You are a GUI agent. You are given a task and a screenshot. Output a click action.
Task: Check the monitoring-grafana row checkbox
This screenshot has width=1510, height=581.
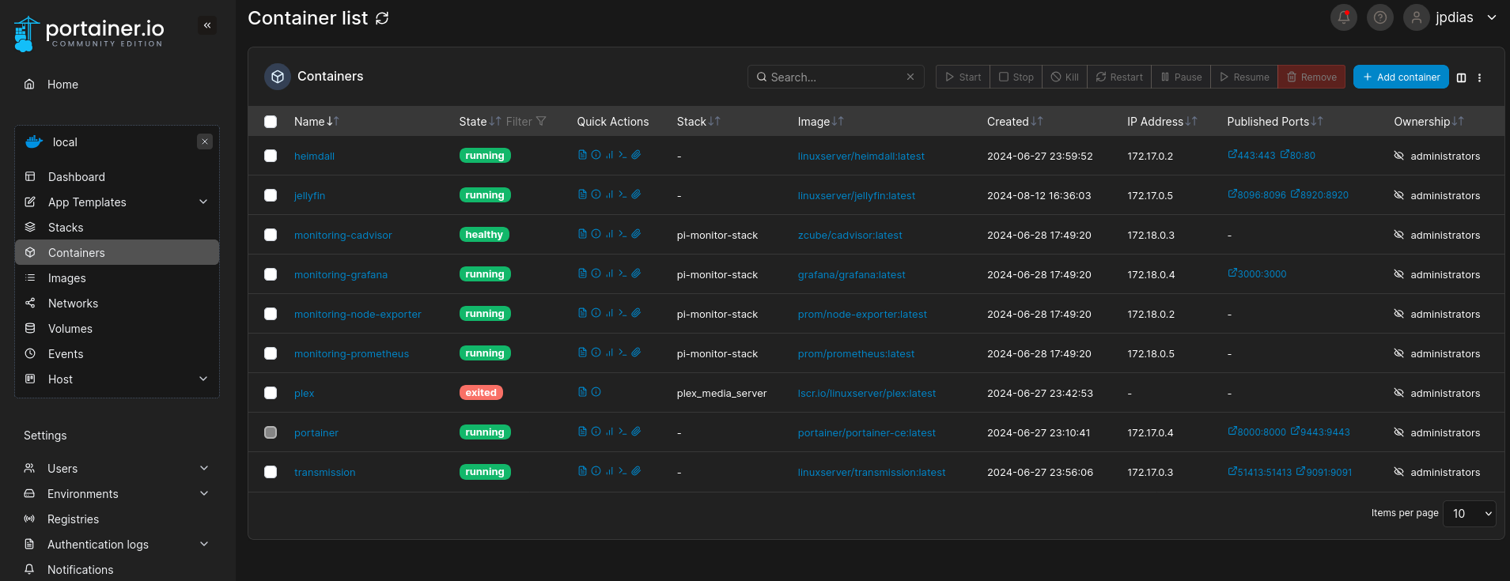(x=271, y=274)
